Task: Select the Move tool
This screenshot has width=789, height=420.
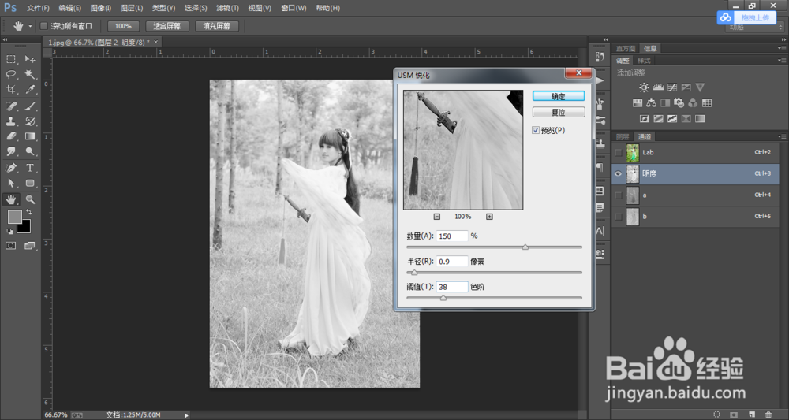Action: [30, 59]
